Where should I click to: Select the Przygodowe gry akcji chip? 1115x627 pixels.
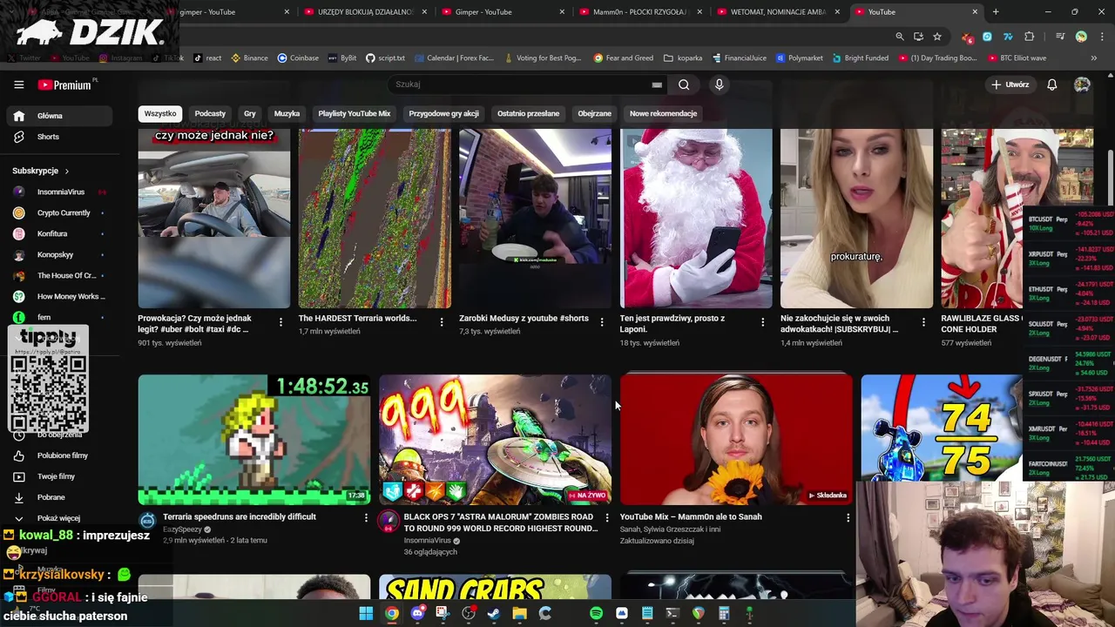coord(444,113)
